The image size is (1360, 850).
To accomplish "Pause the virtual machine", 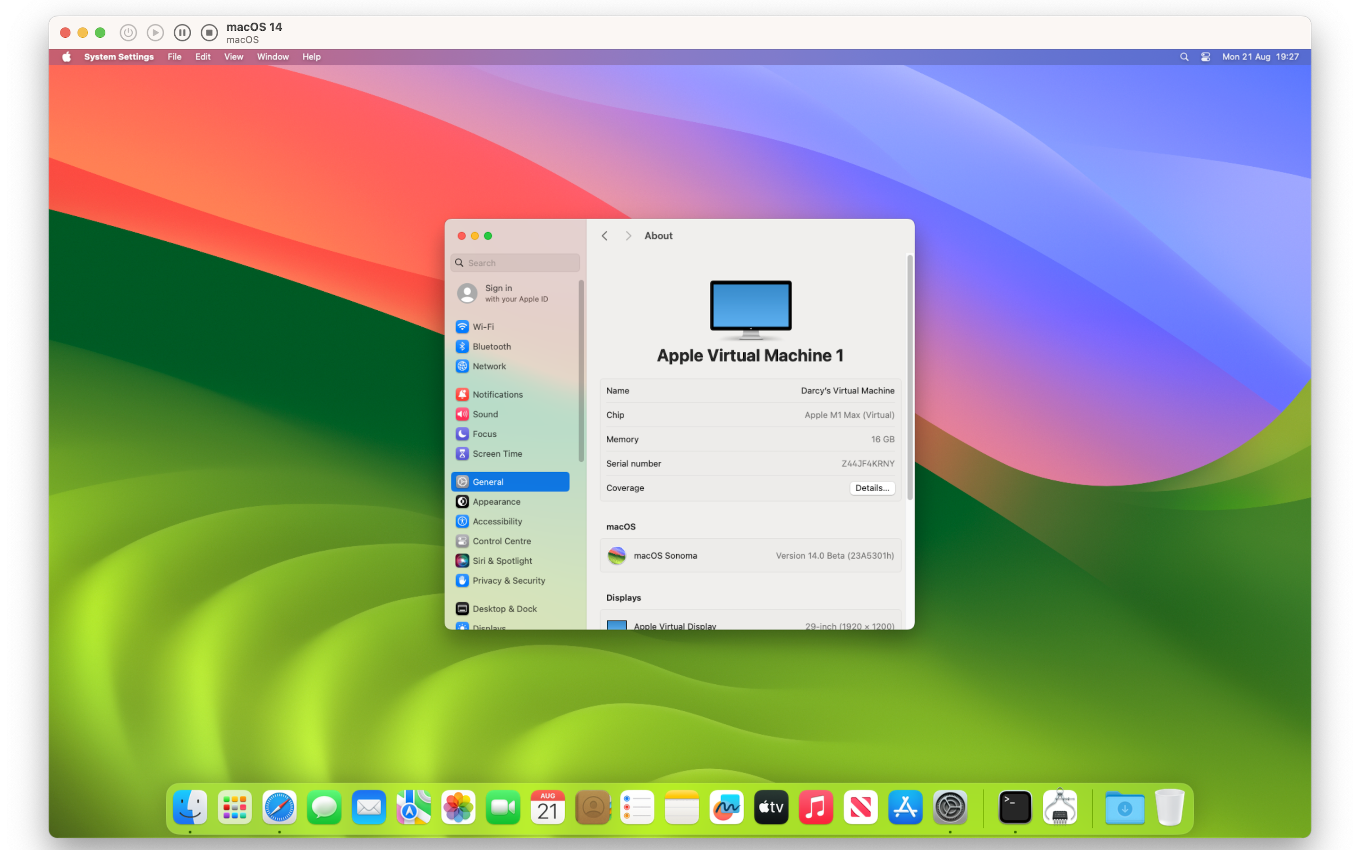I will click(182, 33).
